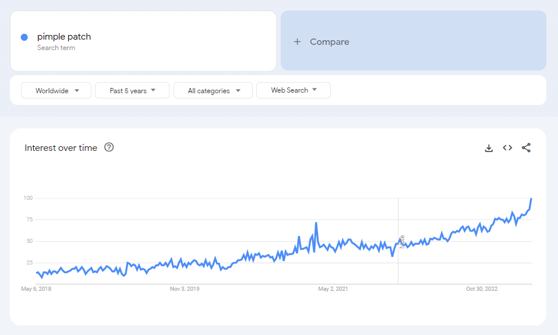Click the plus icon in the Compare box

[x=297, y=42]
